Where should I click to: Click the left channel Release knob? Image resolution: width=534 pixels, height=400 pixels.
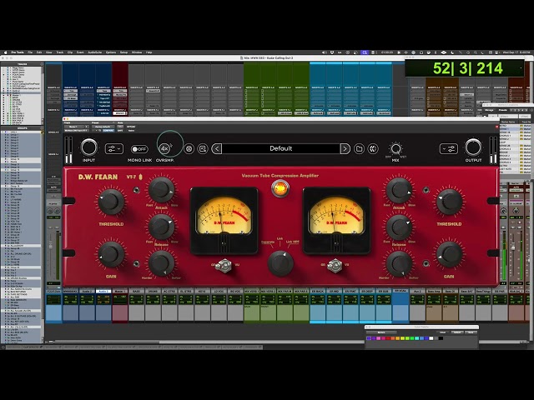click(161, 227)
